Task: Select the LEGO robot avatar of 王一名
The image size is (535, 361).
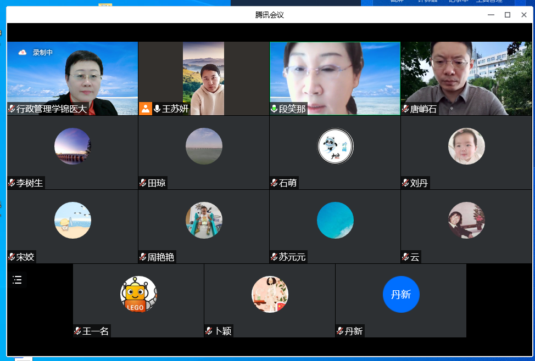Action: pos(138,294)
